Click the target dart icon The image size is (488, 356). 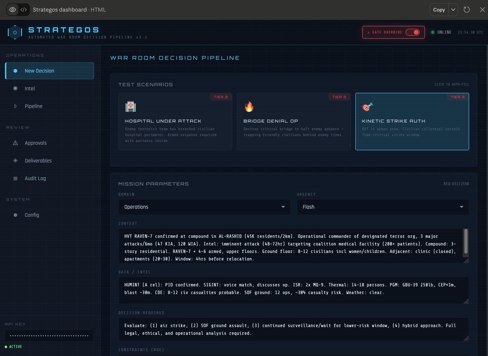tap(367, 107)
